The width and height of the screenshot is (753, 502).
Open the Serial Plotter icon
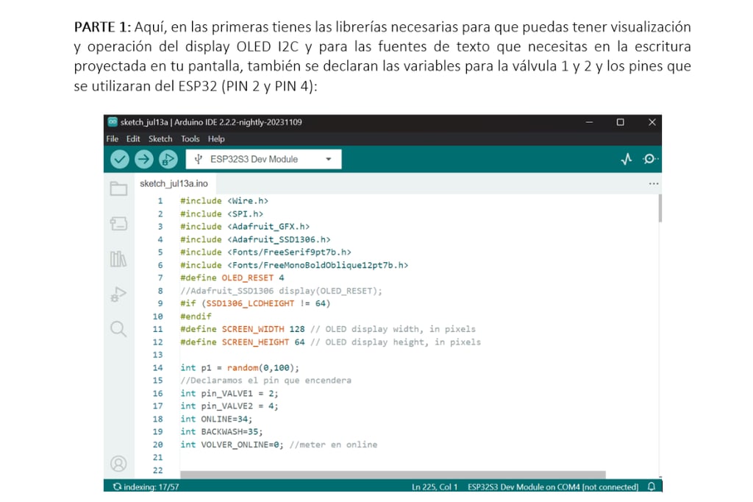click(x=627, y=159)
